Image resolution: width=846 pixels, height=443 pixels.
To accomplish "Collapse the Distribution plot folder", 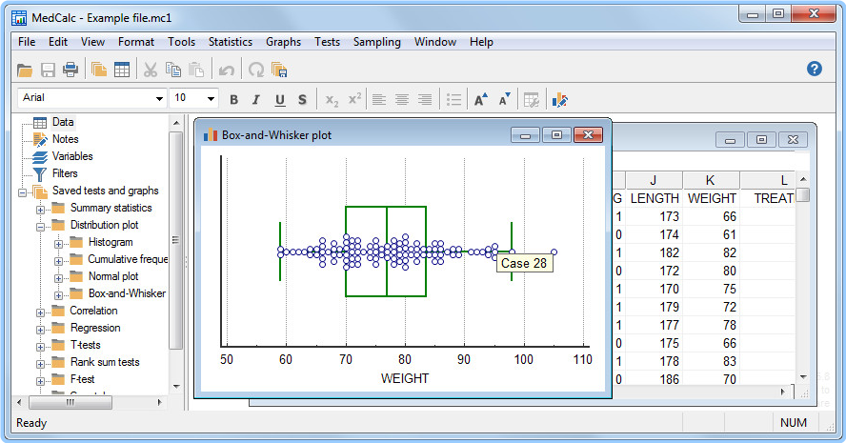I will coord(40,227).
